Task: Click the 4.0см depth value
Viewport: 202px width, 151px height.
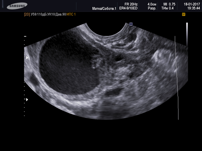Action: point(152,4)
